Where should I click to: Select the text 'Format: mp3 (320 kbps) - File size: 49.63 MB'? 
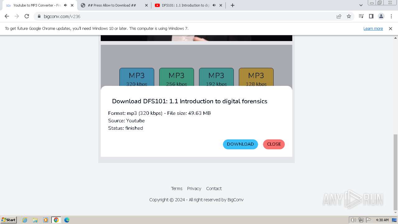click(160, 113)
